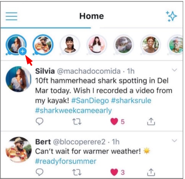The height and width of the screenshot is (179, 185).
Task: Open the #SanDiego hashtag link
Action: (90, 100)
